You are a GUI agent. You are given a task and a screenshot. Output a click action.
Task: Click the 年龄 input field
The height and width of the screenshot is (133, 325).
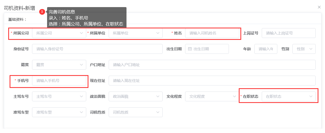click(266, 49)
